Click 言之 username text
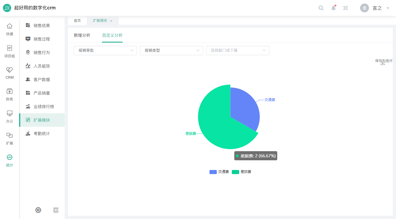Viewport: 396px width, 219px height. pyautogui.click(x=377, y=8)
